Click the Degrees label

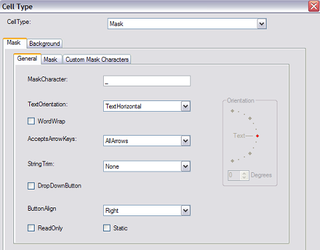(261, 175)
